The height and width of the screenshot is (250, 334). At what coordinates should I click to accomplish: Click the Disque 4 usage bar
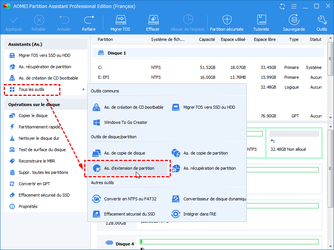(229, 242)
